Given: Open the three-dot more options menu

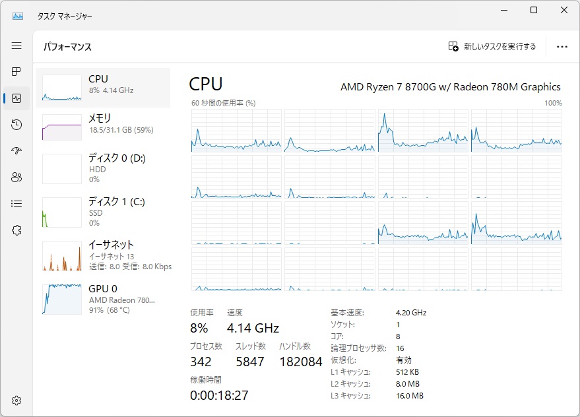Looking at the screenshot, I should pyautogui.click(x=562, y=47).
